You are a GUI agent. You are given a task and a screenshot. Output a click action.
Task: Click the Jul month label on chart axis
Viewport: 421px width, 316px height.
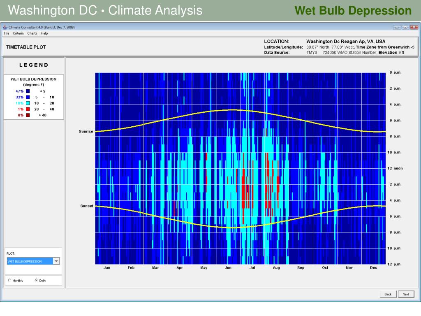pyautogui.click(x=252, y=268)
